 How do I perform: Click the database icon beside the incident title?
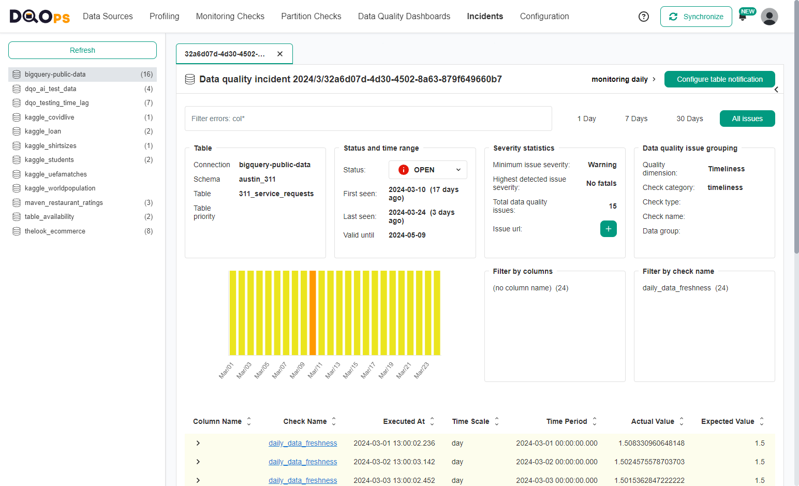coord(189,79)
